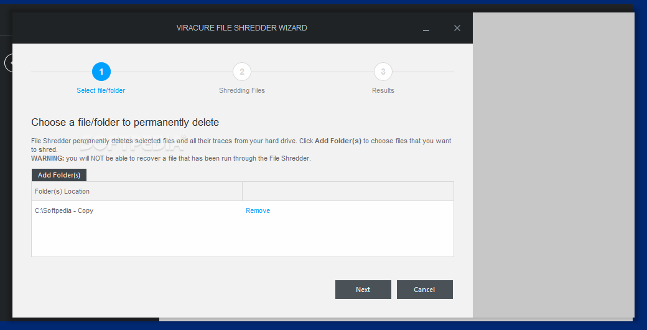Click the Results step label
The width and height of the screenshot is (647, 330).
click(383, 90)
